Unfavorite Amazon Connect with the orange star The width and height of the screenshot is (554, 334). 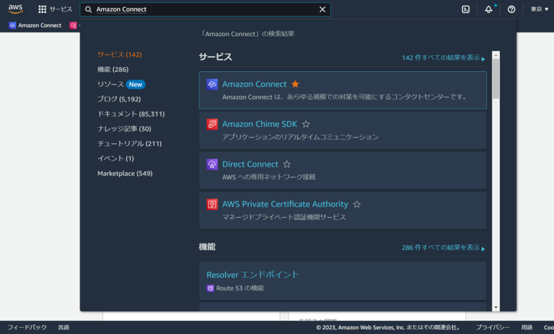(x=296, y=84)
